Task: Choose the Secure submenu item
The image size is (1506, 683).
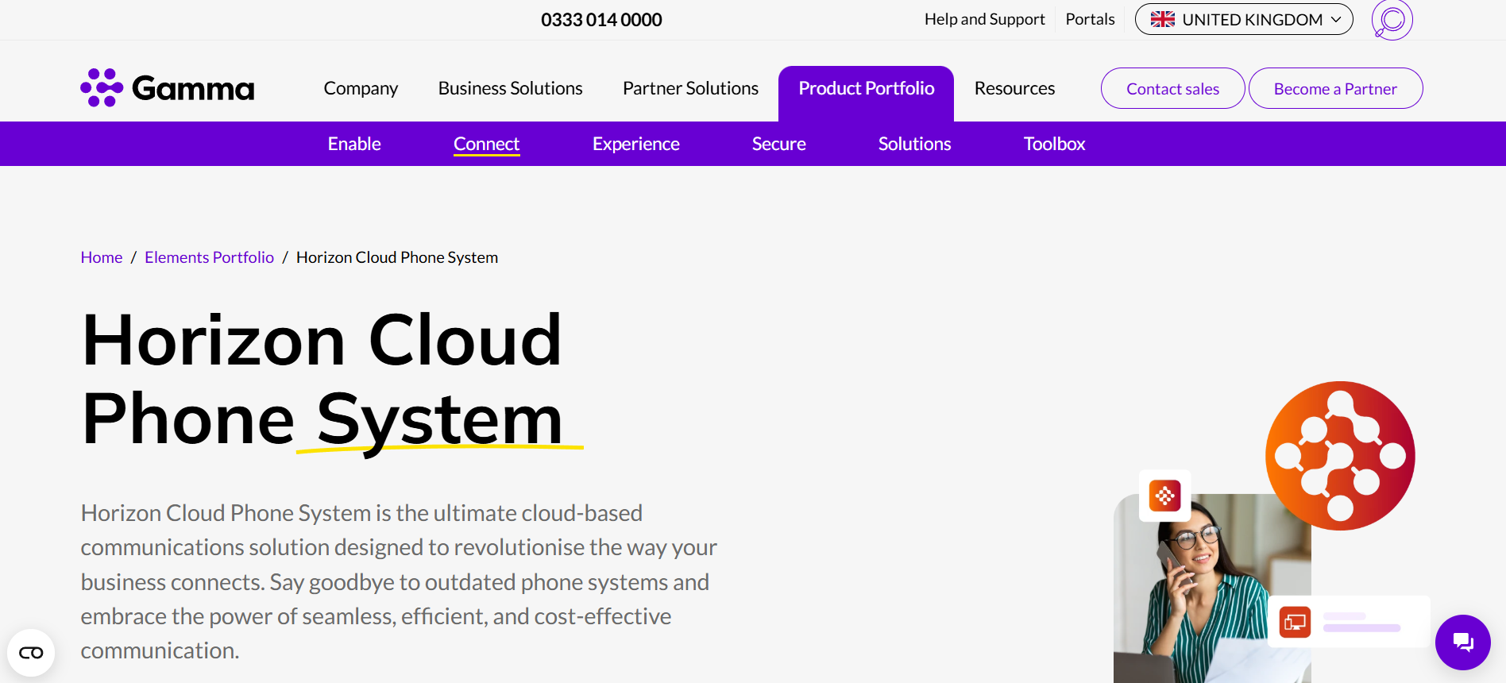Action: click(x=778, y=144)
